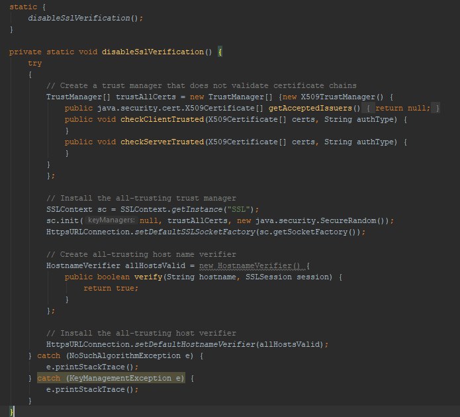Click the highlighted catch (KeyManagementException e)
460x417 pixels.
coord(111,378)
